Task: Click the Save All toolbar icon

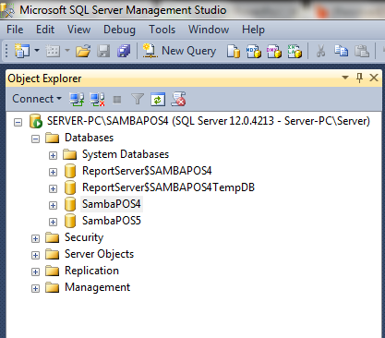Action: 124,51
